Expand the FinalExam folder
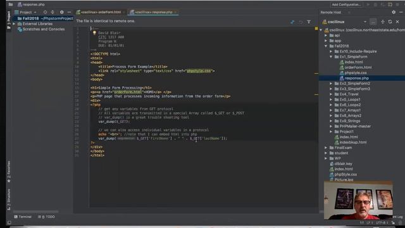The width and height of the screenshot is (405, 228). coord(326,148)
